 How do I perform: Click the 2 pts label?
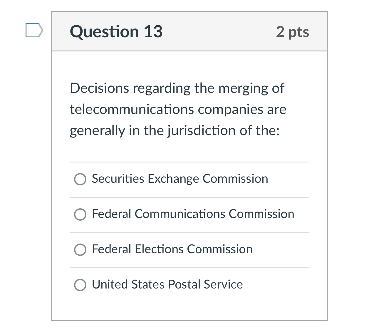tap(292, 32)
